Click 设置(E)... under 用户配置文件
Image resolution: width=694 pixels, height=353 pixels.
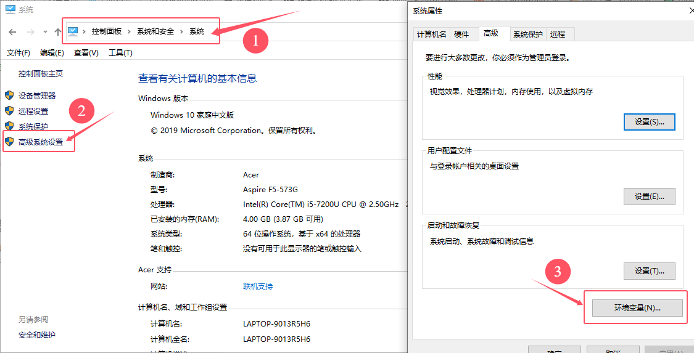(650, 196)
